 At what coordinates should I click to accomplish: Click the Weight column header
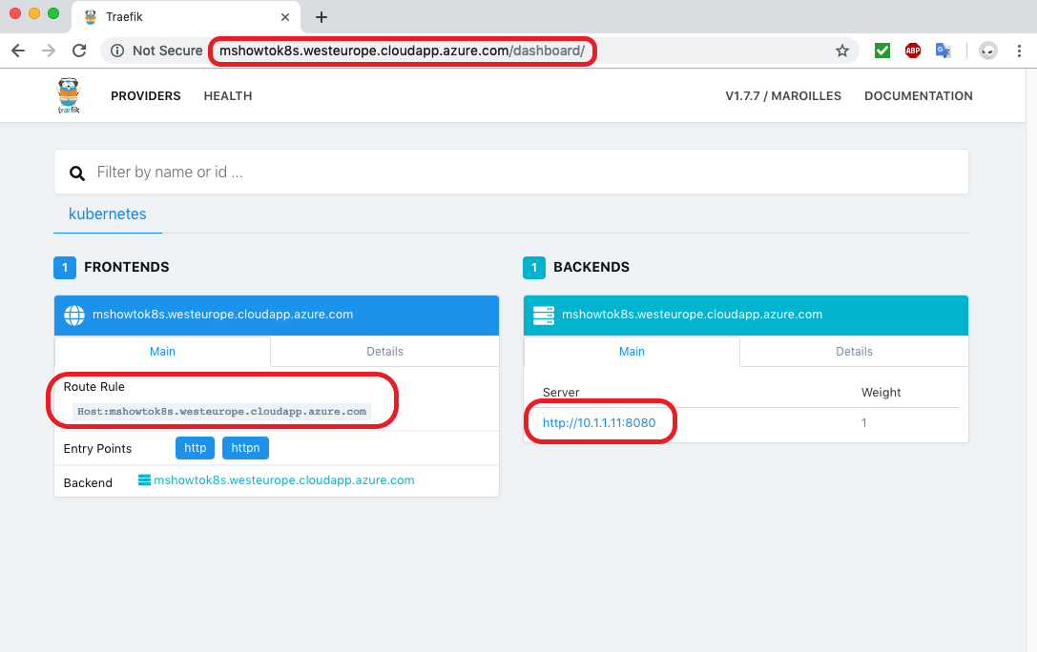[881, 393]
